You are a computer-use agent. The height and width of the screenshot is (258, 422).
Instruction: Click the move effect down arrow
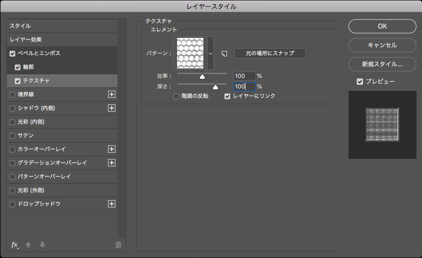(x=43, y=245)
